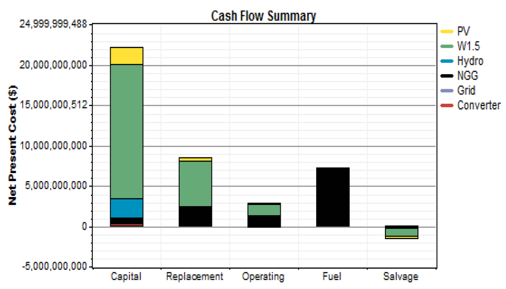506x289 pixels.
Task: Select the blue Hydro segment of Capital bar
Action: coord(126,208)
